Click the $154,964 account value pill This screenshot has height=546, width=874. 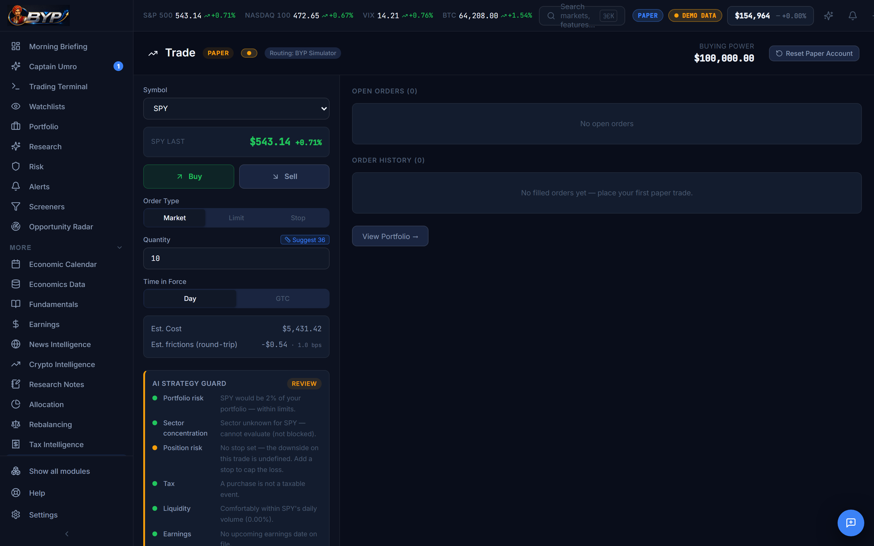click(x=770, y=15)
